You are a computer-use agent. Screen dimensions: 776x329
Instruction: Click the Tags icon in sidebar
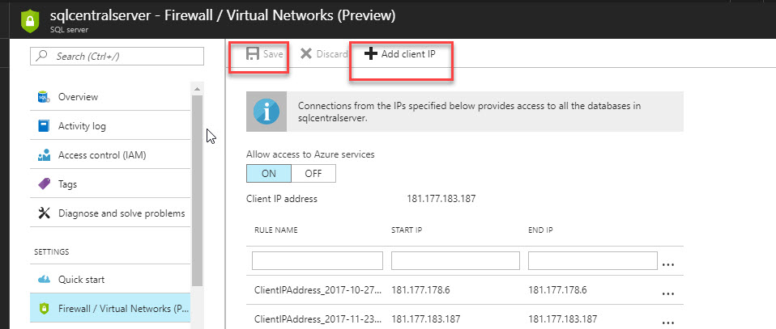(x=45, y=184)
